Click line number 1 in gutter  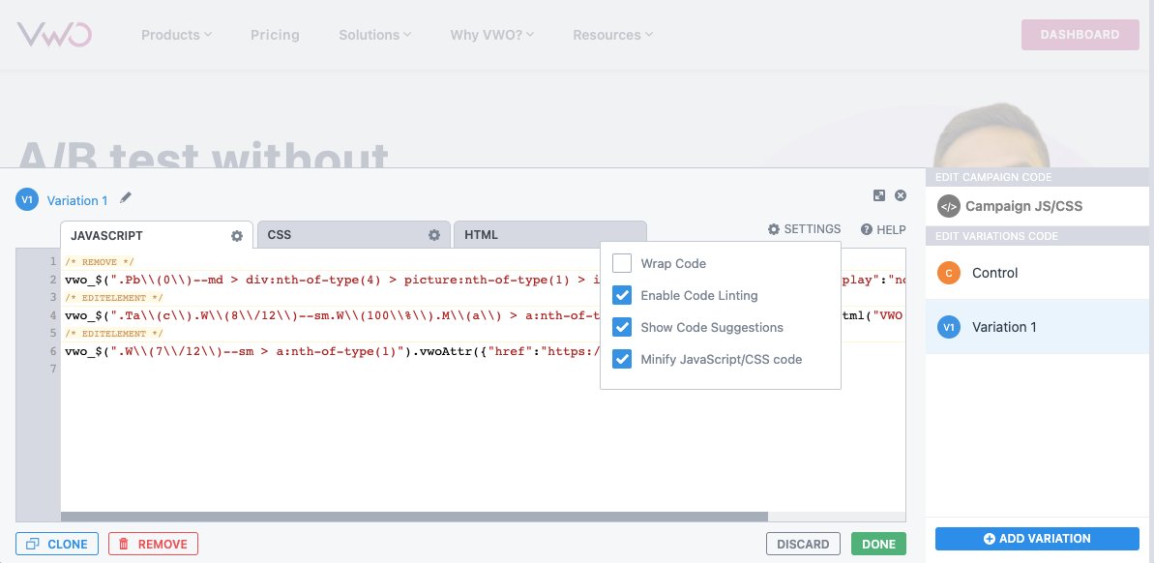point(53,261)
